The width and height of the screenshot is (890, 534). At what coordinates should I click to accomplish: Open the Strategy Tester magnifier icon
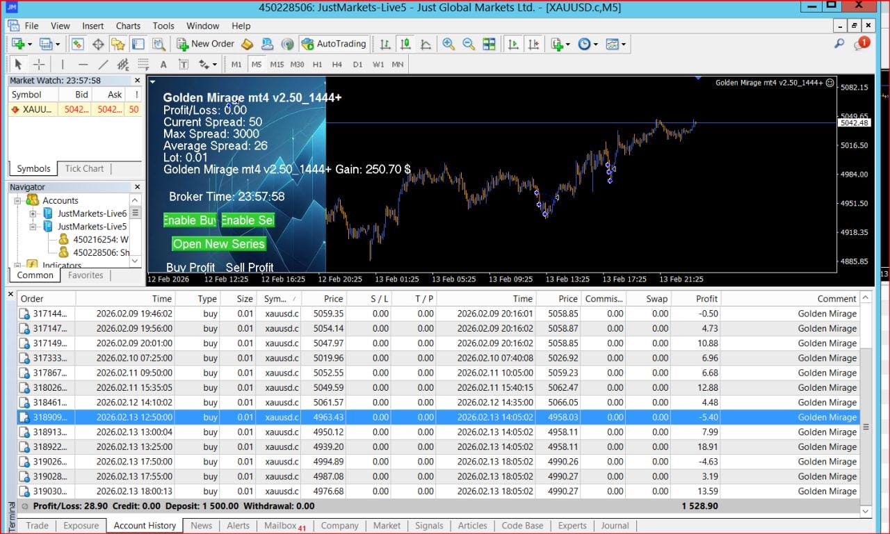tap(159, 44)
